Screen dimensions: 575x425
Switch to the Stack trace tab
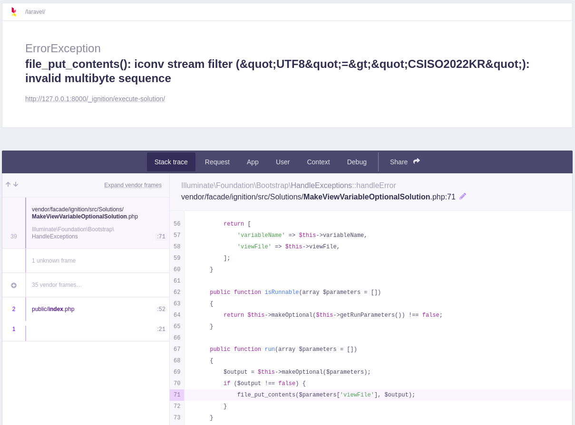point(171,162)
